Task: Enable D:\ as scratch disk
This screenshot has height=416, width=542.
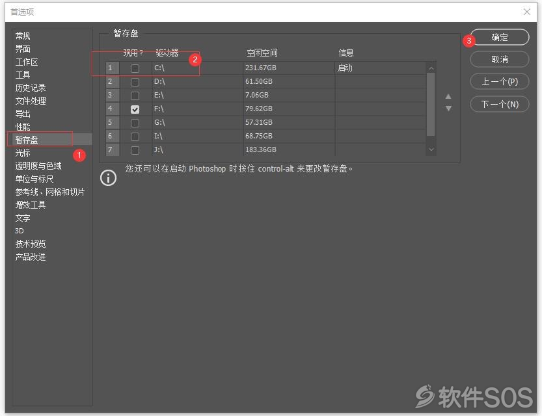Action: 135,82
